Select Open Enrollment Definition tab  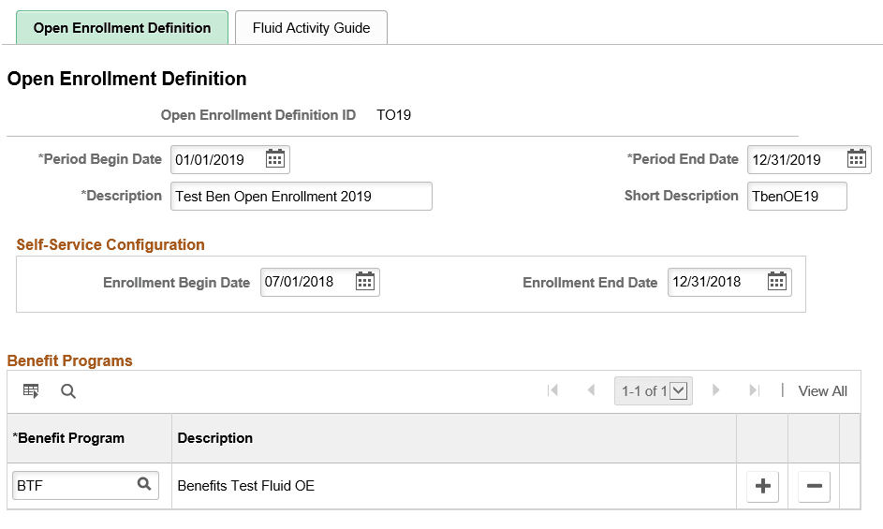[122, 28]
